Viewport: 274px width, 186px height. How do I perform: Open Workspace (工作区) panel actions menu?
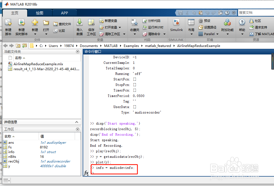[x=78, y=129]
